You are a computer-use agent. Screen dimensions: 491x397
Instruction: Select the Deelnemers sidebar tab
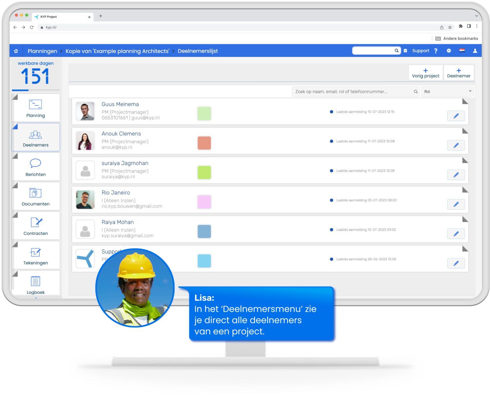click(35, 138)
